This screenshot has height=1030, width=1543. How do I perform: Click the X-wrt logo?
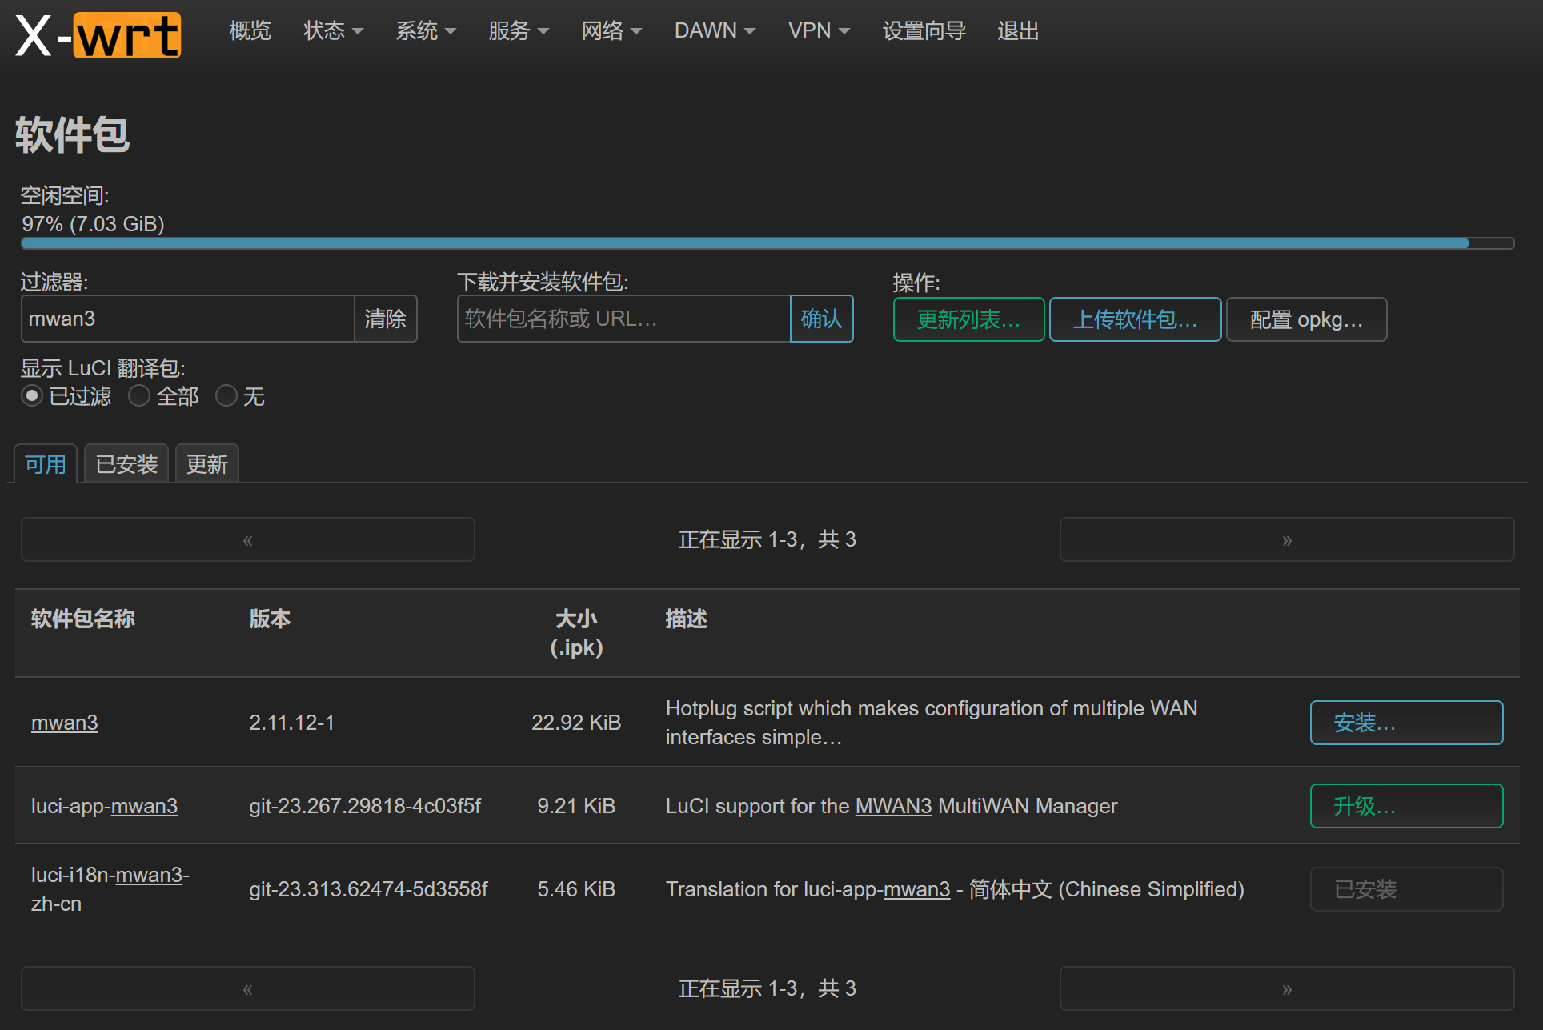[x=96, y=35]
